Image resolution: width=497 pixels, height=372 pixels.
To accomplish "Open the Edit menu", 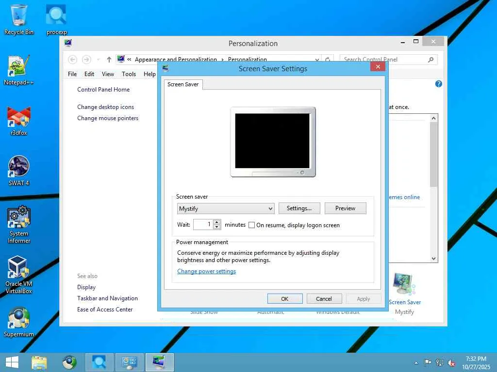I will (89, 74).
